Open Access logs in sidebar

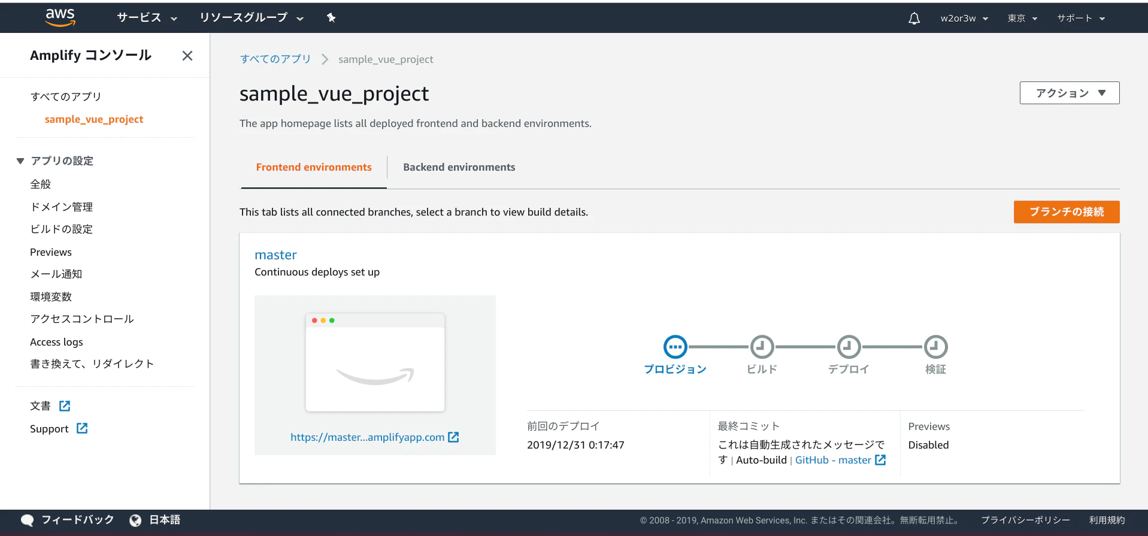point(56,342)
